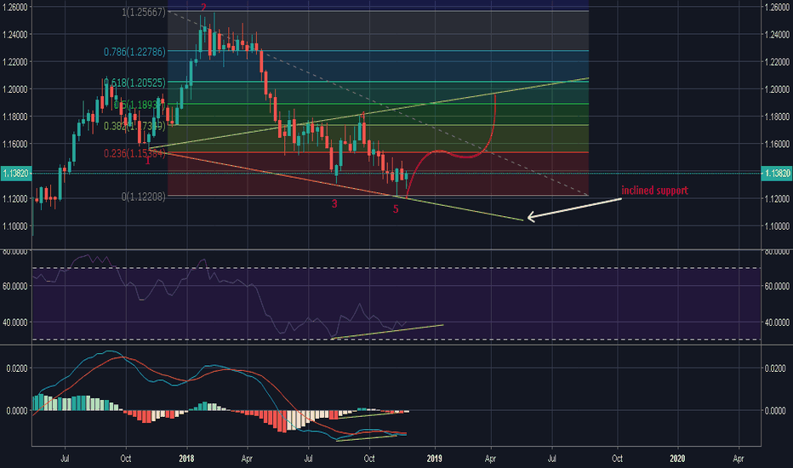Select the Fibonacci label 1(1.25667)

coord(144,12)
